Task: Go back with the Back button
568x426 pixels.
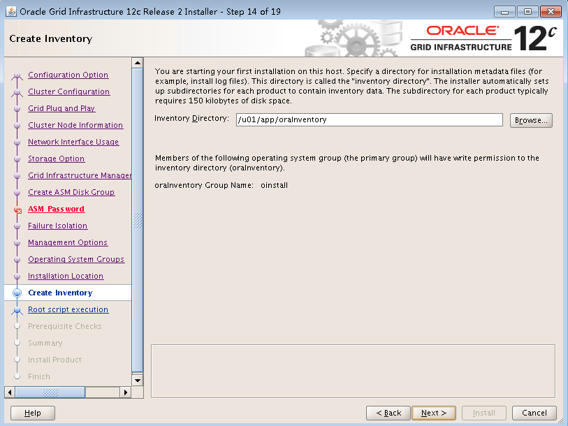Action: tap(388, 413)
